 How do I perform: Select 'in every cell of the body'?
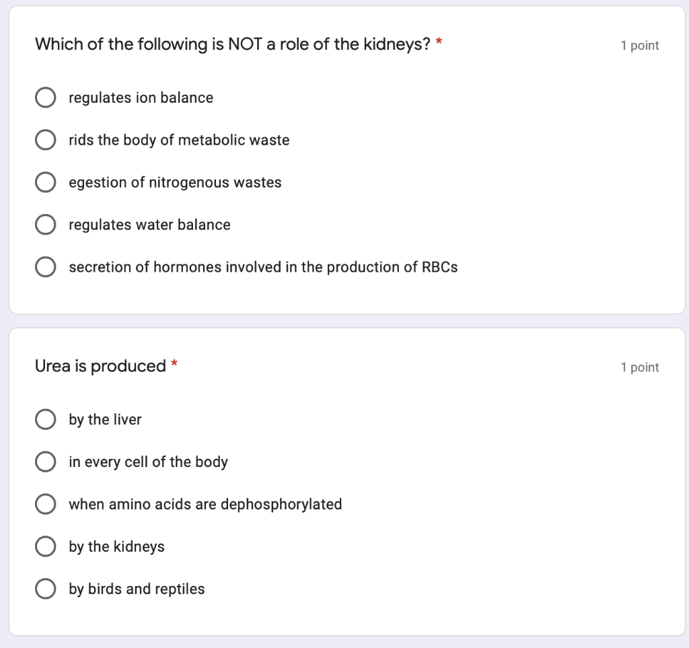click(x=45, y=462)
